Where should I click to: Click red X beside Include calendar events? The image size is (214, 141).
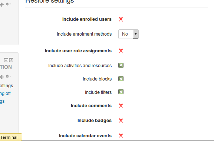click(121, 135)
